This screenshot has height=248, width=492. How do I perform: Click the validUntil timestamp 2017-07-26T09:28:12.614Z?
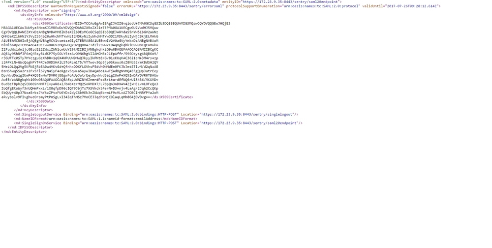[411, 6]
